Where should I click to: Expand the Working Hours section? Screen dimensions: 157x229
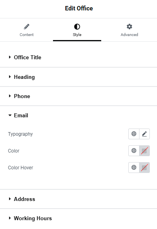coord(78,218)
